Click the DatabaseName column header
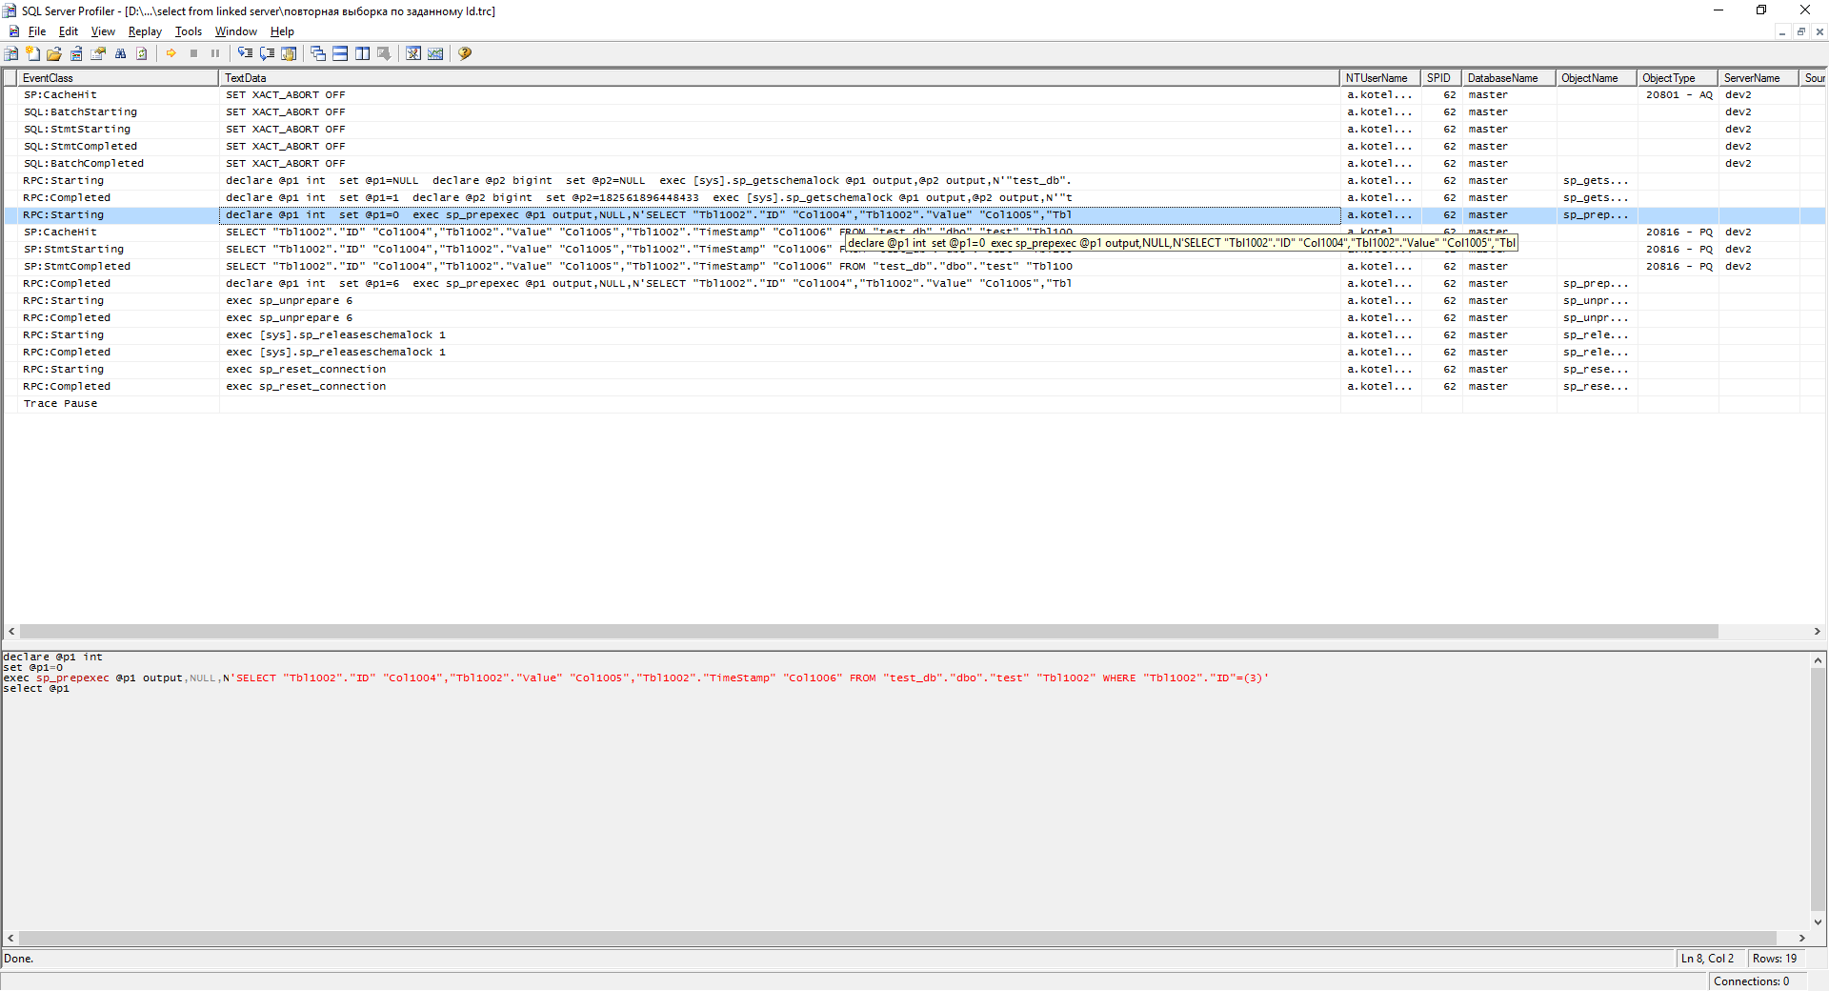The image size is (1829, 991). point(1509,78)
